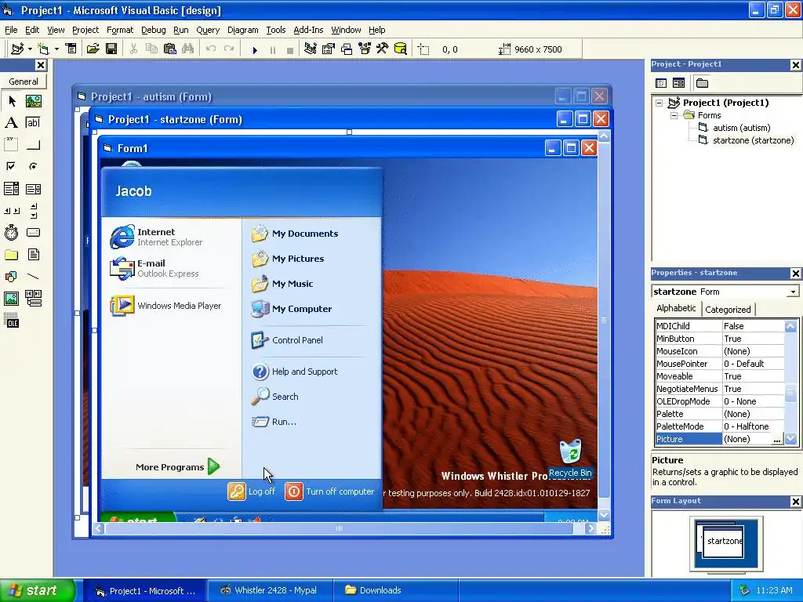
Task: Click the Moveable property row
Action: point(720,376)
